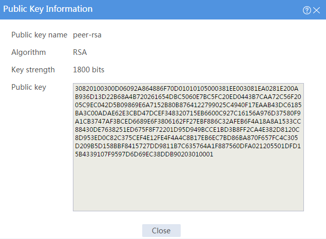Place cursor in key line starting 05C9EC04
Screen dimensions: 326x239
(x=188, y=105)
